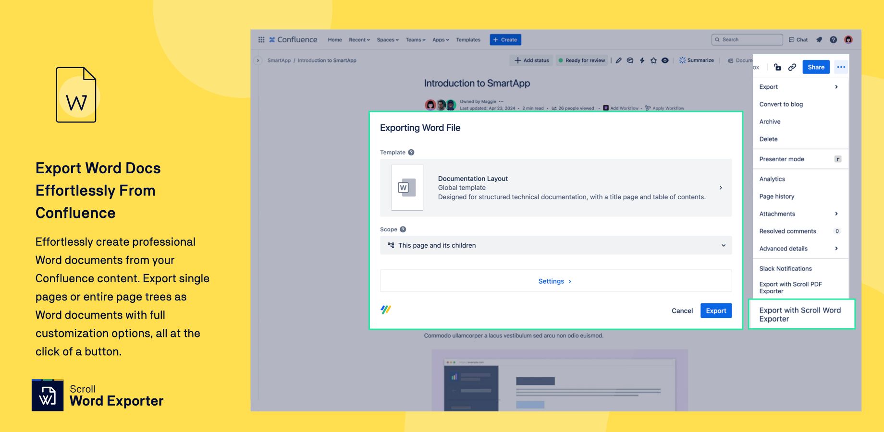Screen dimensions: 884x432
Task: Toggle the watch eye icon
Action: [665, 60]
